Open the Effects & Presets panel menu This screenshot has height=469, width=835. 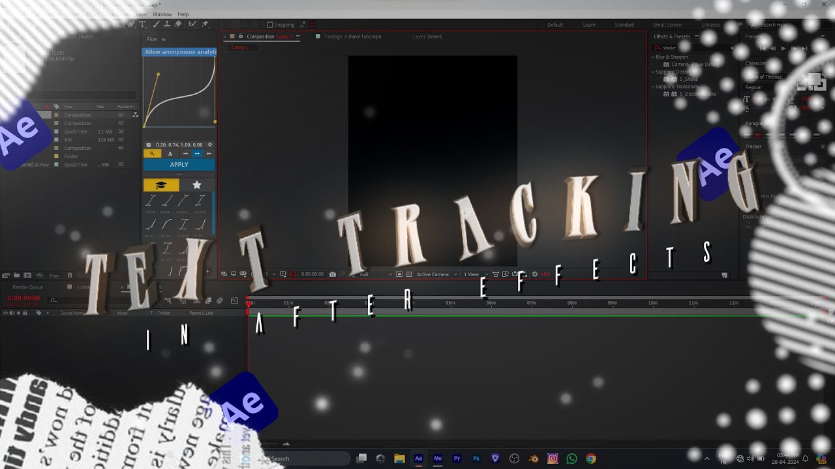pos(695,36)
